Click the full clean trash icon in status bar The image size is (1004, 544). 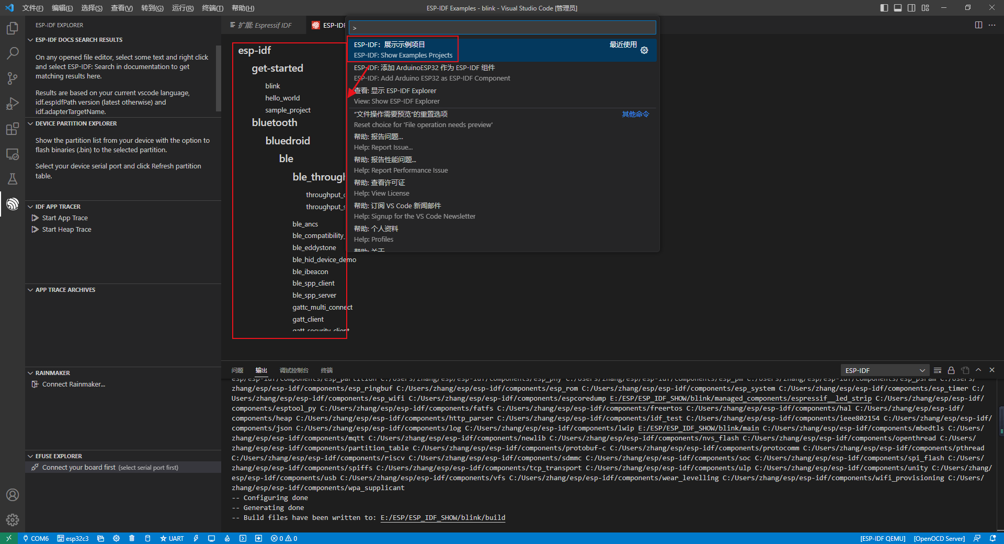coord(132,538)
